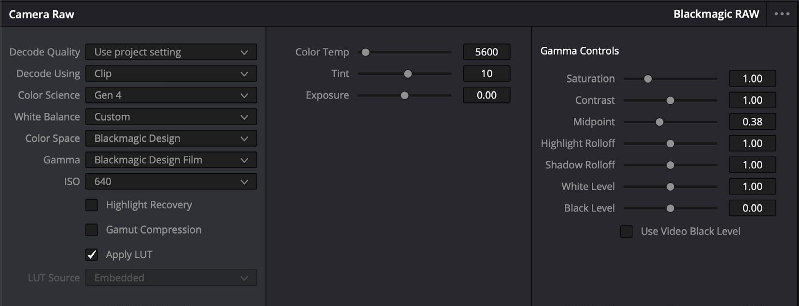Enable Use Video Black Level
Screen dimensions: 799x306
(626, 232)
